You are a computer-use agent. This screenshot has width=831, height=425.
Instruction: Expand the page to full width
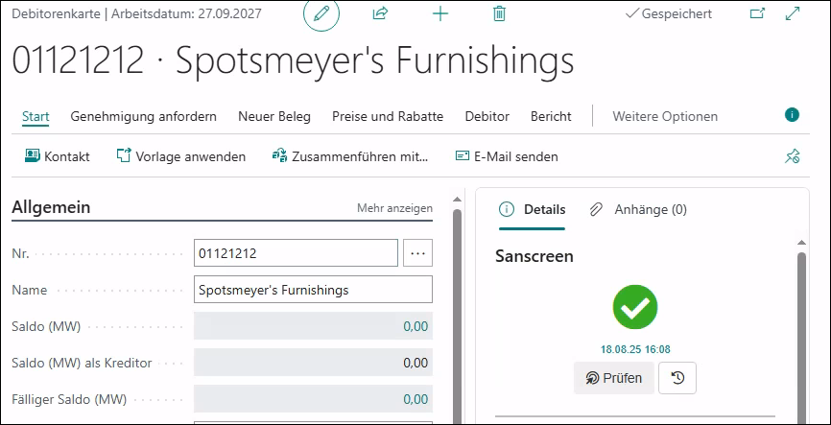coord(793,13)
